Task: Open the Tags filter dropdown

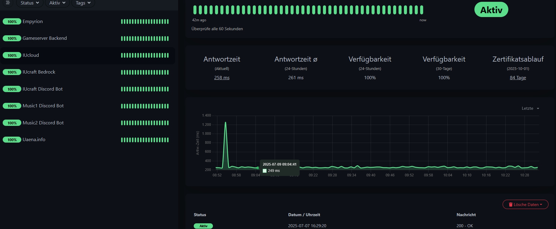Action: pyautogui.click(x=83, y=3)
